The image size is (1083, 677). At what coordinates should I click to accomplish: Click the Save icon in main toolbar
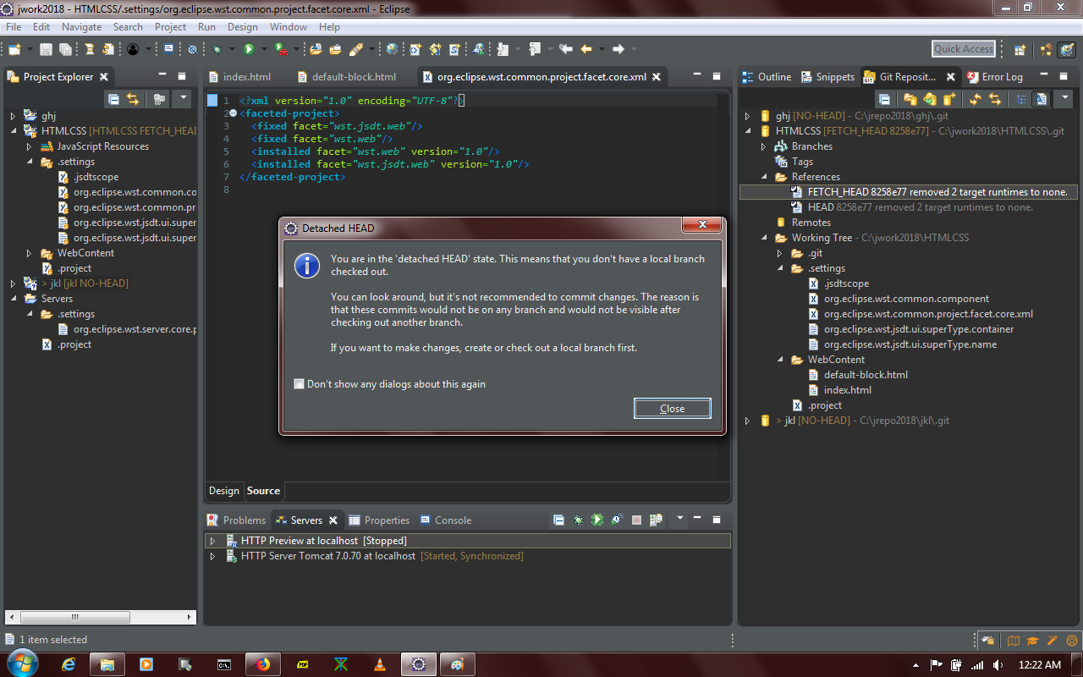click(46, 49)
